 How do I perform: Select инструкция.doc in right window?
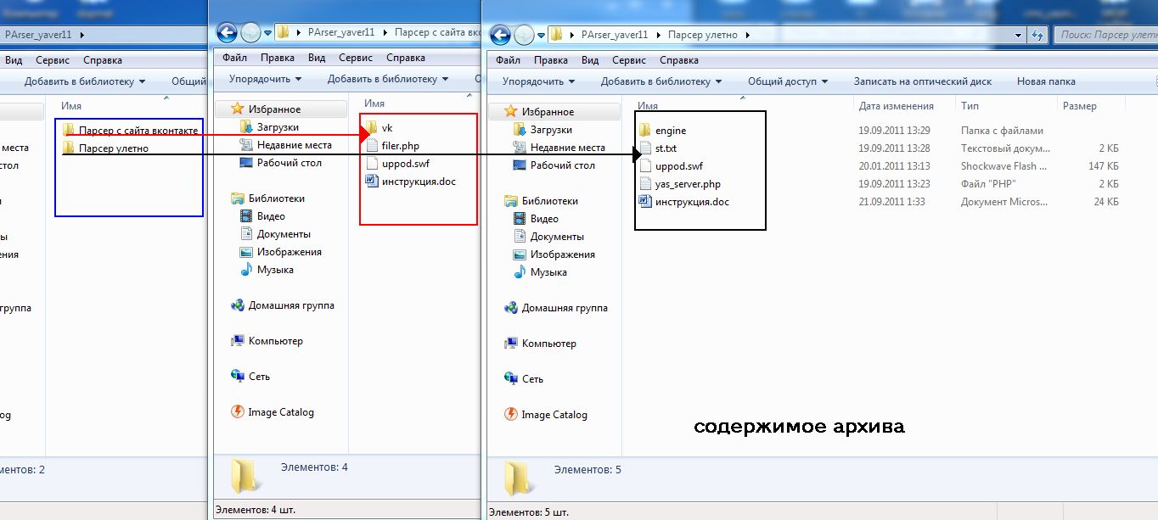click(683, 201)
